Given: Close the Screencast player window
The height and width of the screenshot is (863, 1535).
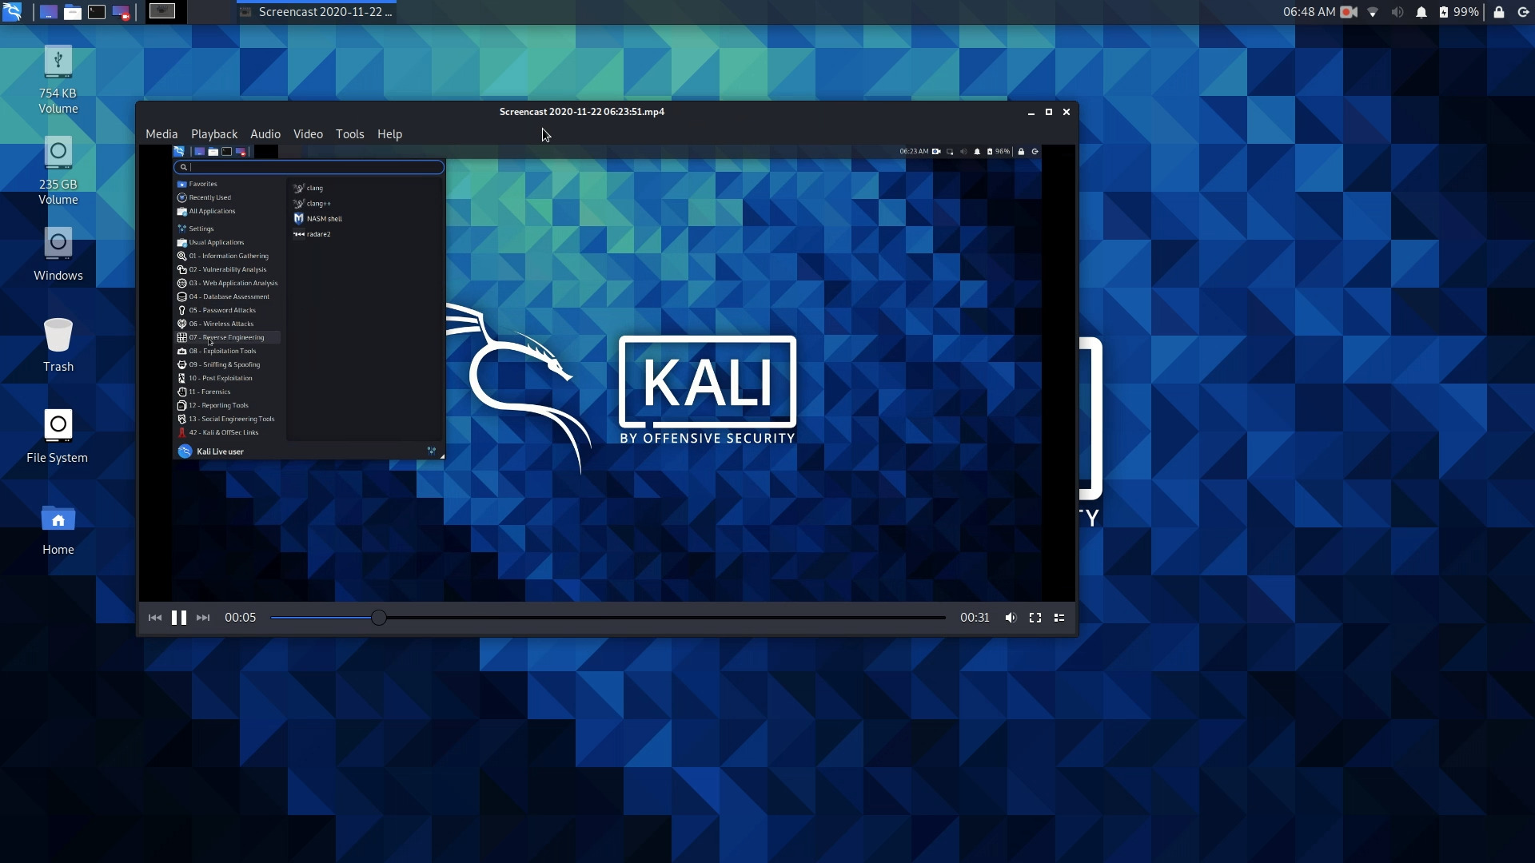Looking at the screenshot, I should [1067, 113].
